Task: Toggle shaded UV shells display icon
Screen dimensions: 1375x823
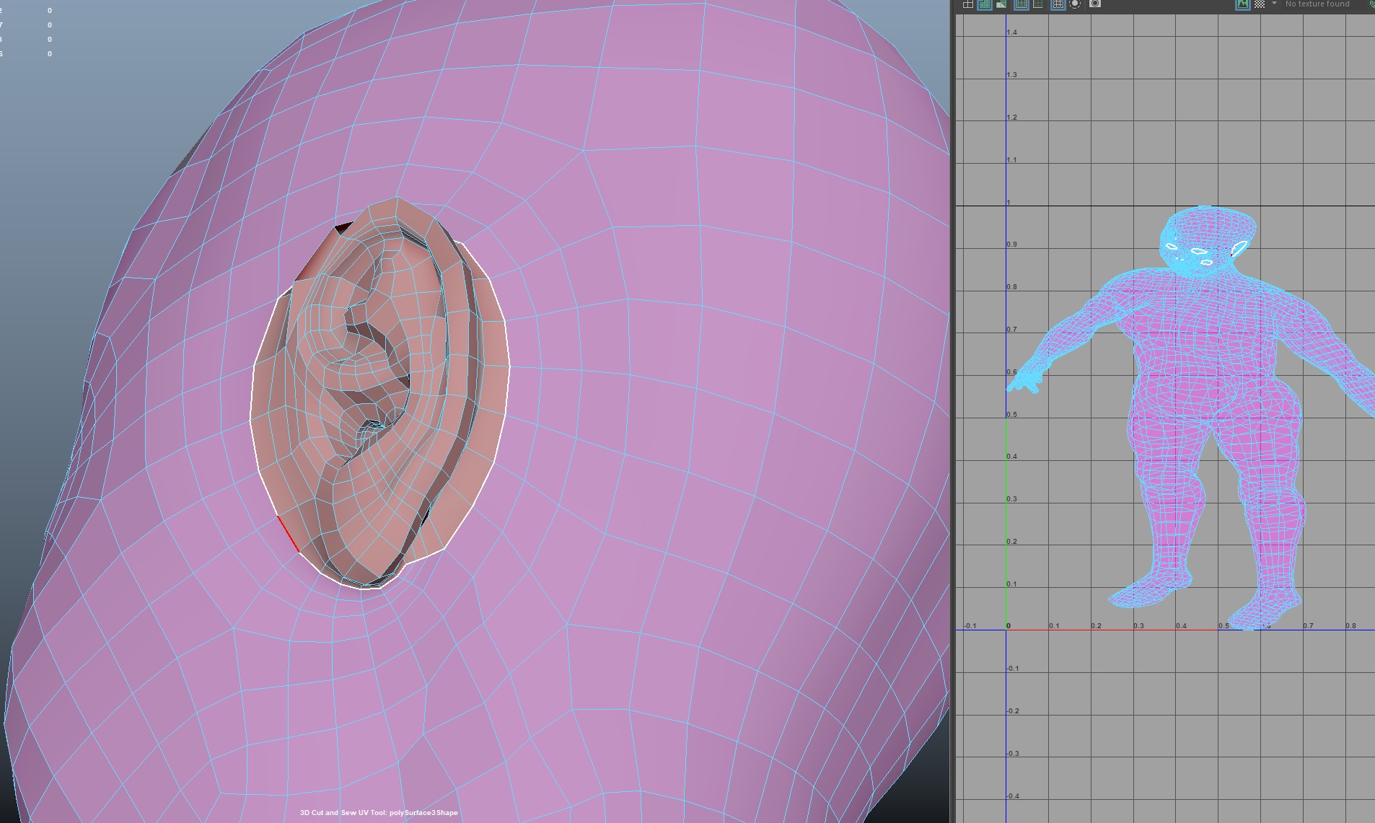Action: (x=984, y=4)
